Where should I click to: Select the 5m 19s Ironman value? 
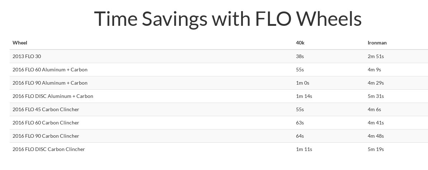(x=376, y=149)
